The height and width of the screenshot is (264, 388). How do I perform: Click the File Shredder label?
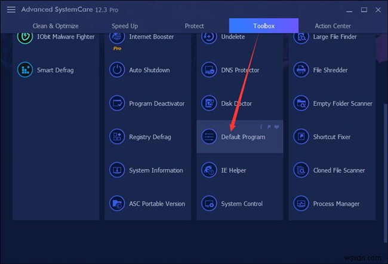[x=330, y=70]
